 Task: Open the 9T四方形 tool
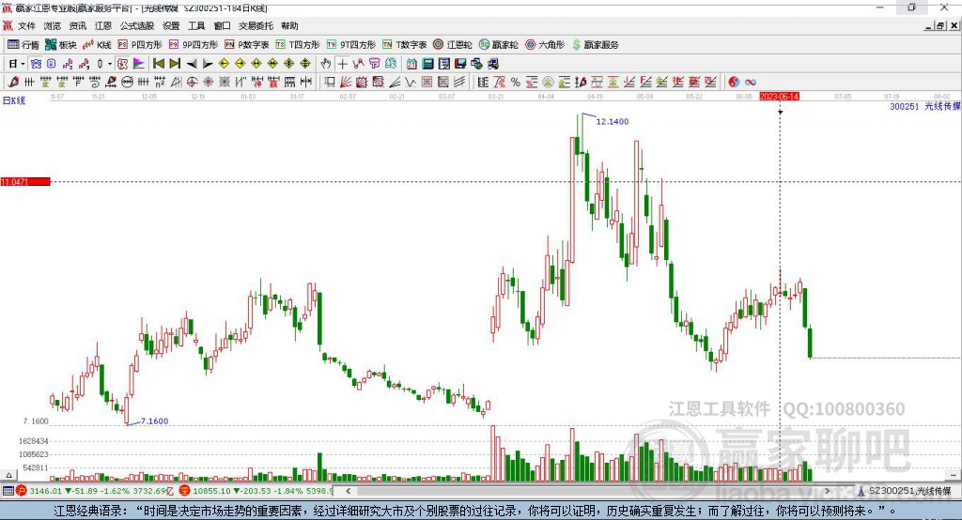[351, 45]
